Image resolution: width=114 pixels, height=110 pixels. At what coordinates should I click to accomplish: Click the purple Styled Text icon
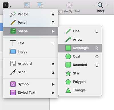[13, 92]
